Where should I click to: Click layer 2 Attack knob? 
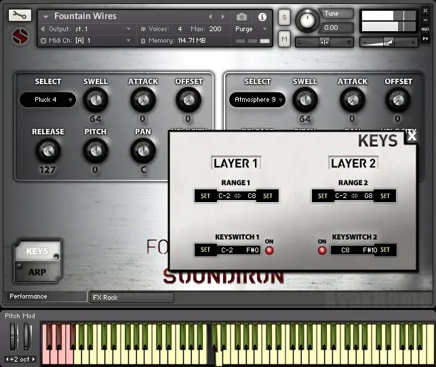[353, 100]
